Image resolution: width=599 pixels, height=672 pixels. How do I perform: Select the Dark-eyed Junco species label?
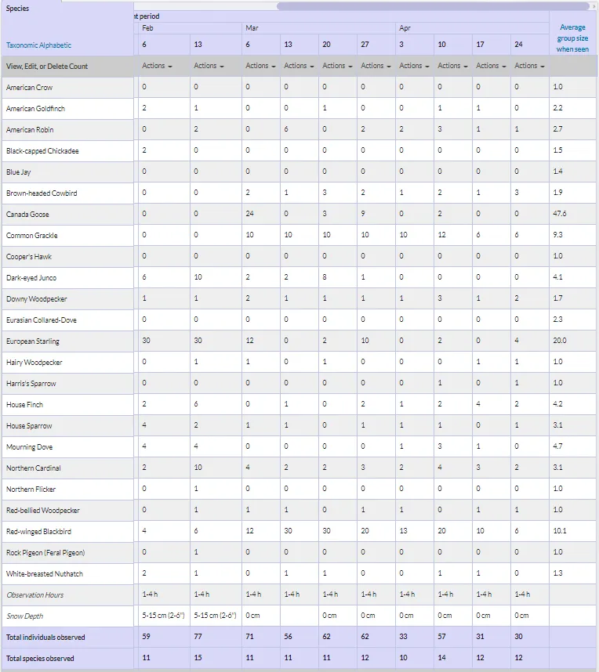point(31,278)
